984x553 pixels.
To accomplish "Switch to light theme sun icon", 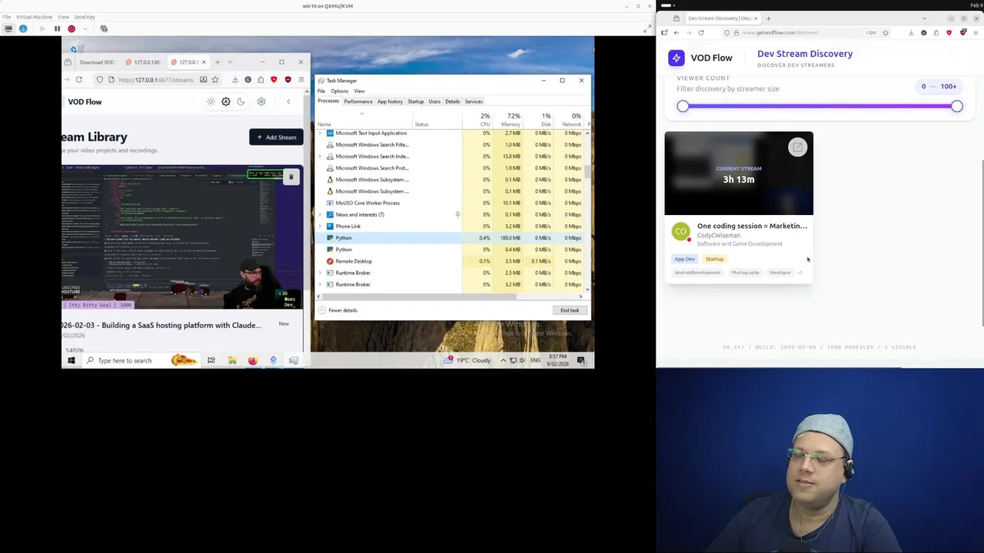I will tap(211, 101).
